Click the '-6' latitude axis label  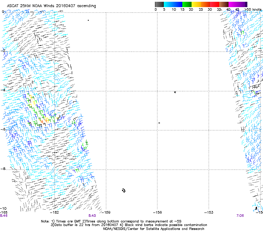pyautogui.click(x=3, y=129)
